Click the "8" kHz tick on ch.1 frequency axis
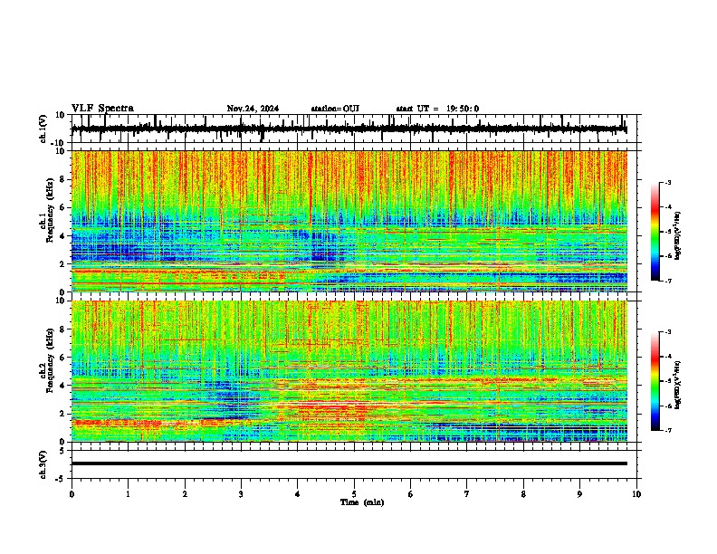Image resolution: width=717 pixels, height=554 pixels. click(x=62, y=179)
